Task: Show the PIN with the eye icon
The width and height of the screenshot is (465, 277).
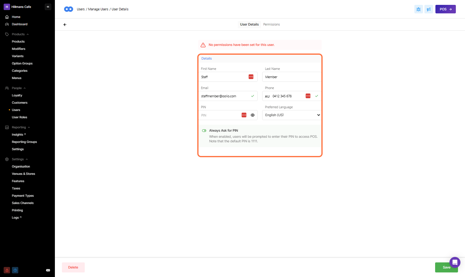Action: (252, 115)
